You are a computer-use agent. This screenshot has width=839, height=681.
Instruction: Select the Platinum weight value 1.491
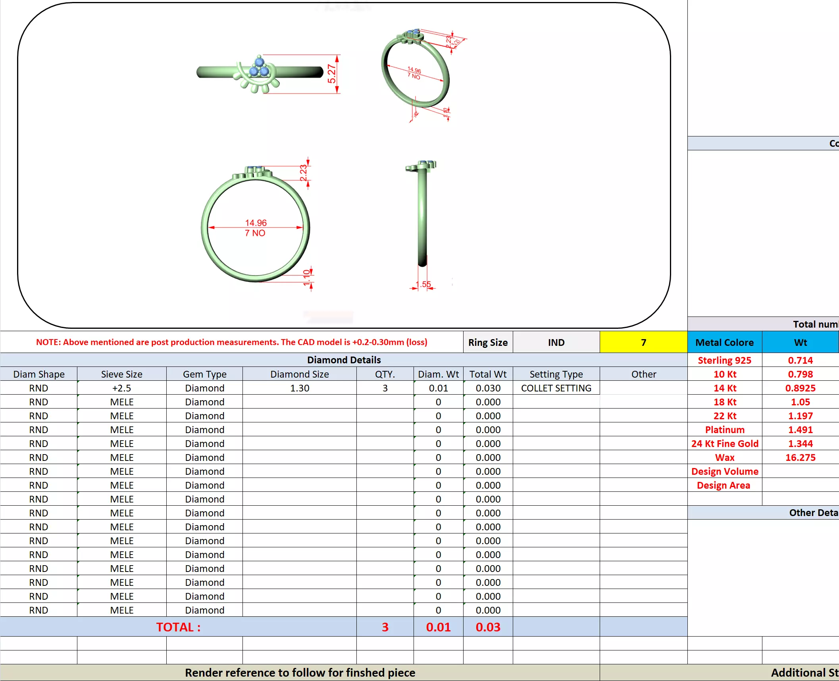tap(800, 430)
